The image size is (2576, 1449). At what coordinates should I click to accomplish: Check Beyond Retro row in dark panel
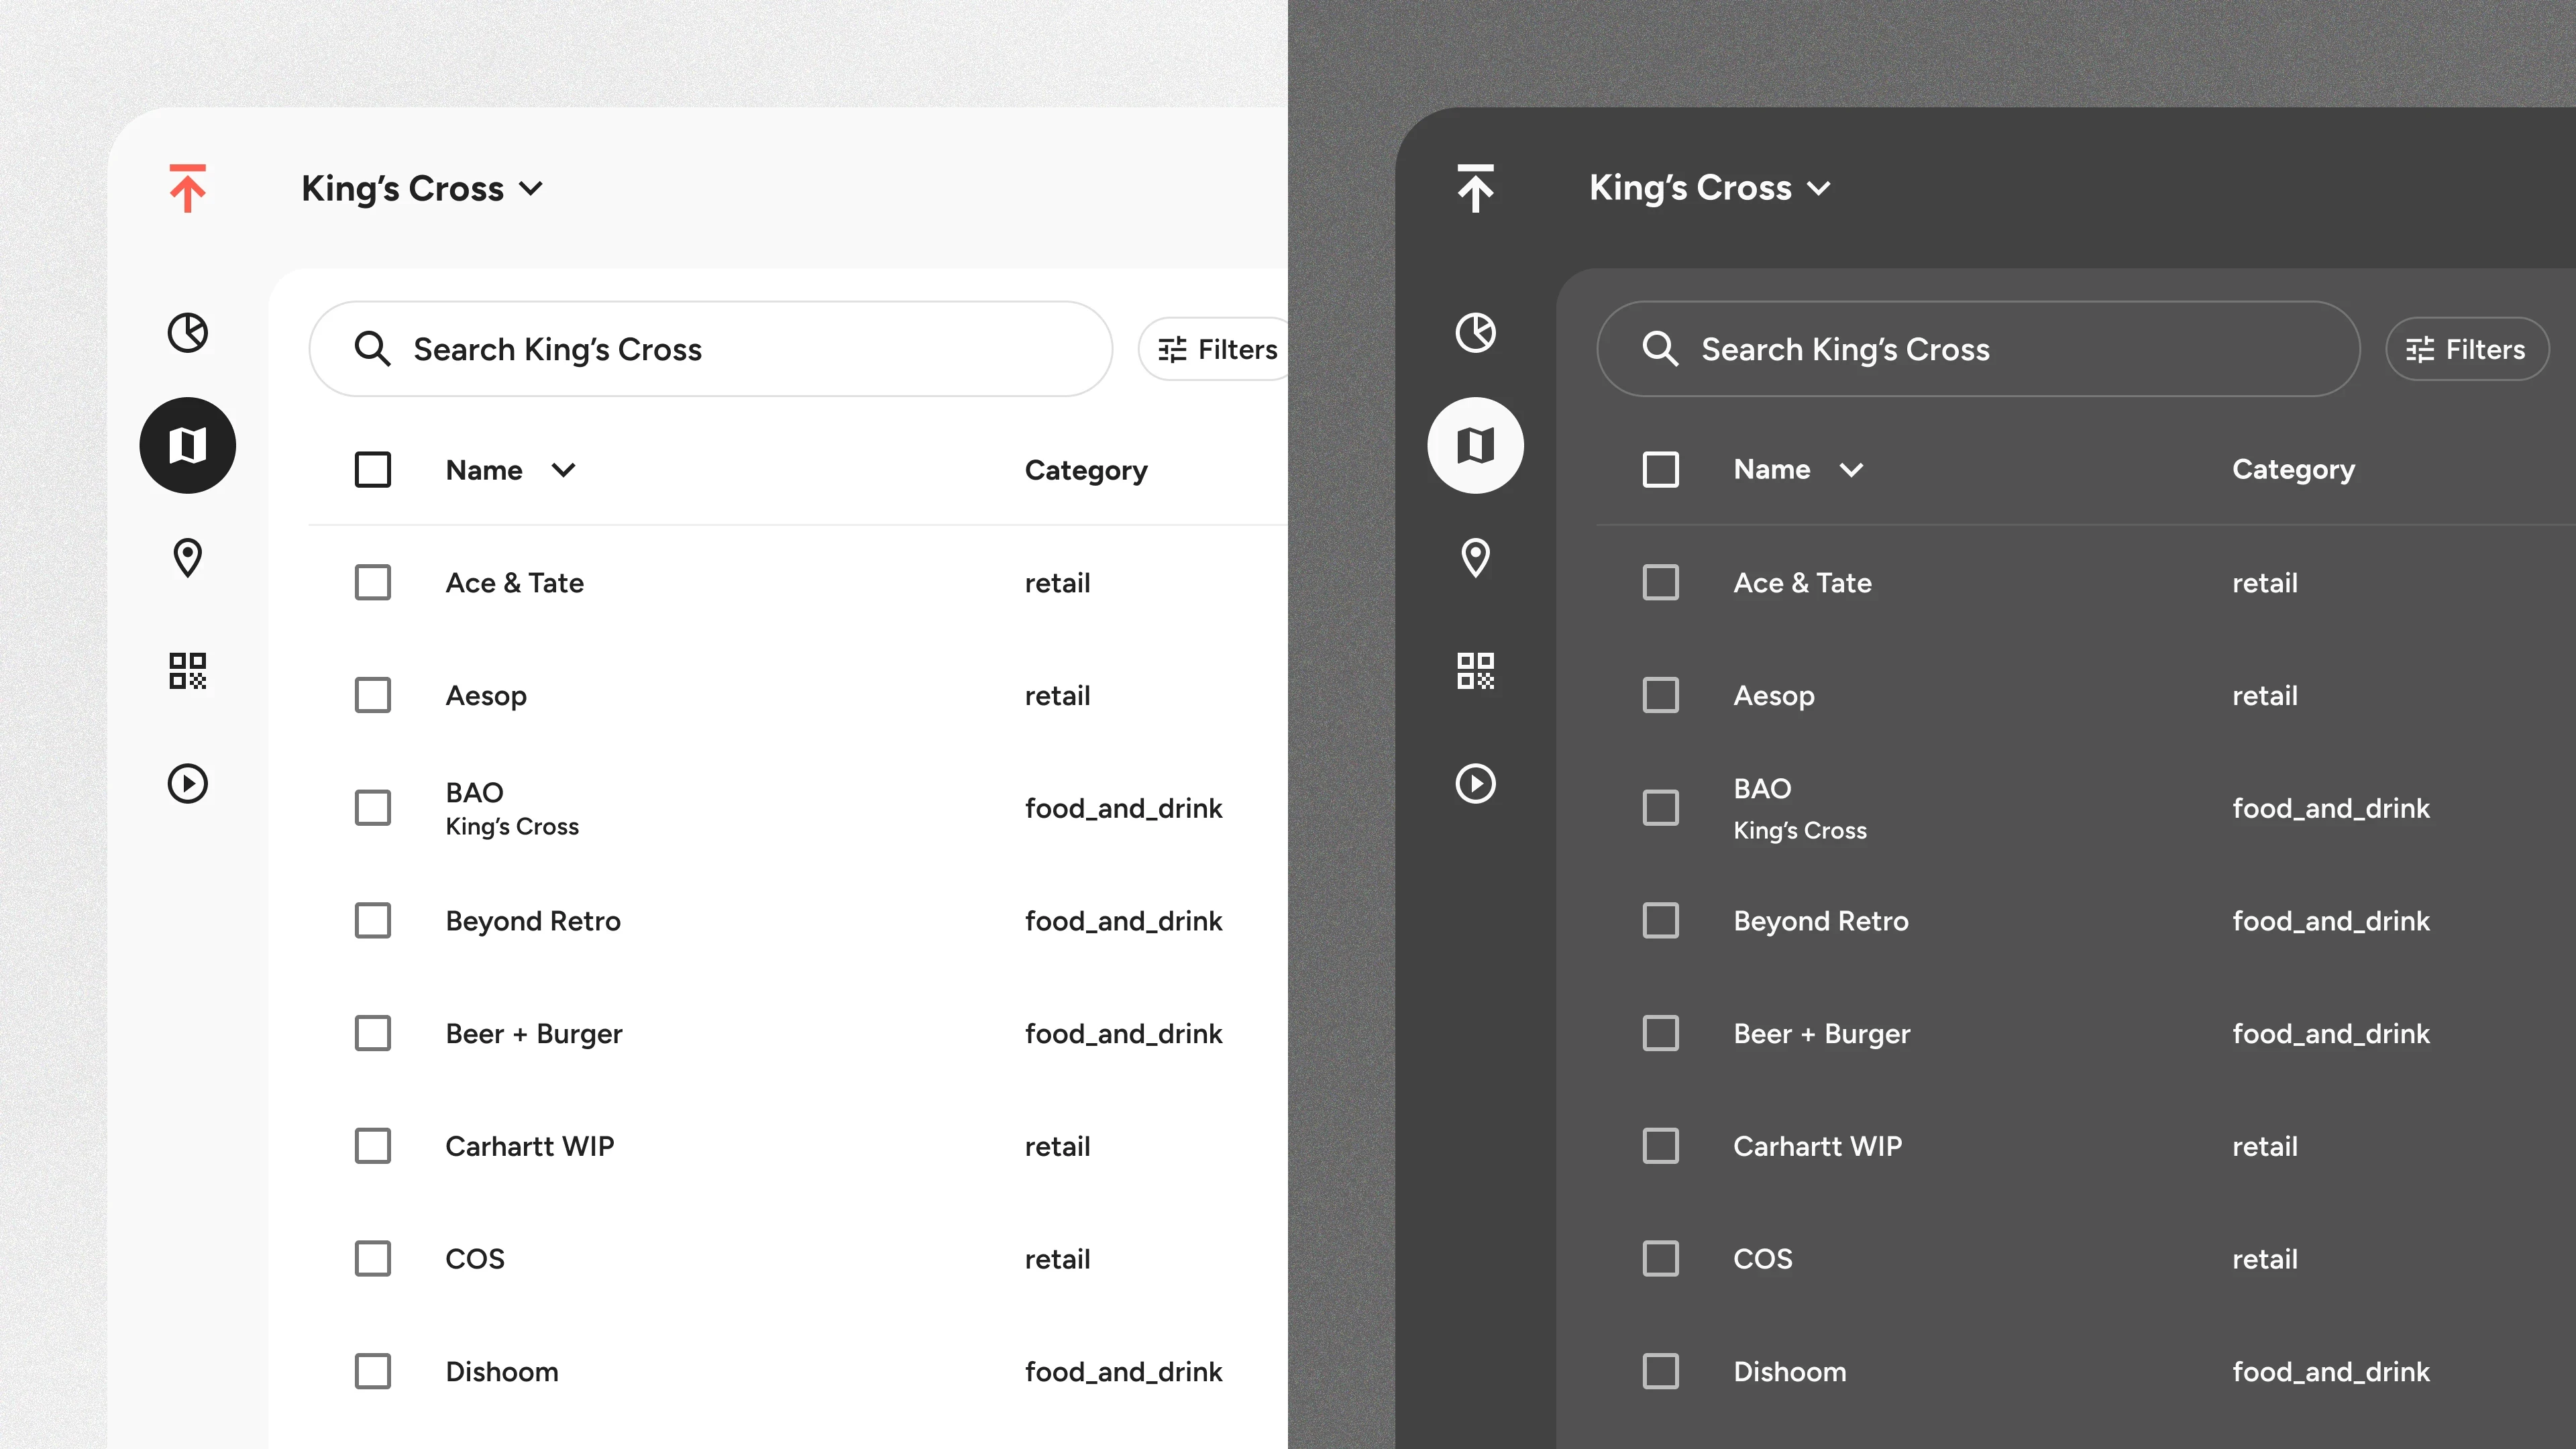pyautogui.click(x=1661, y=921)
